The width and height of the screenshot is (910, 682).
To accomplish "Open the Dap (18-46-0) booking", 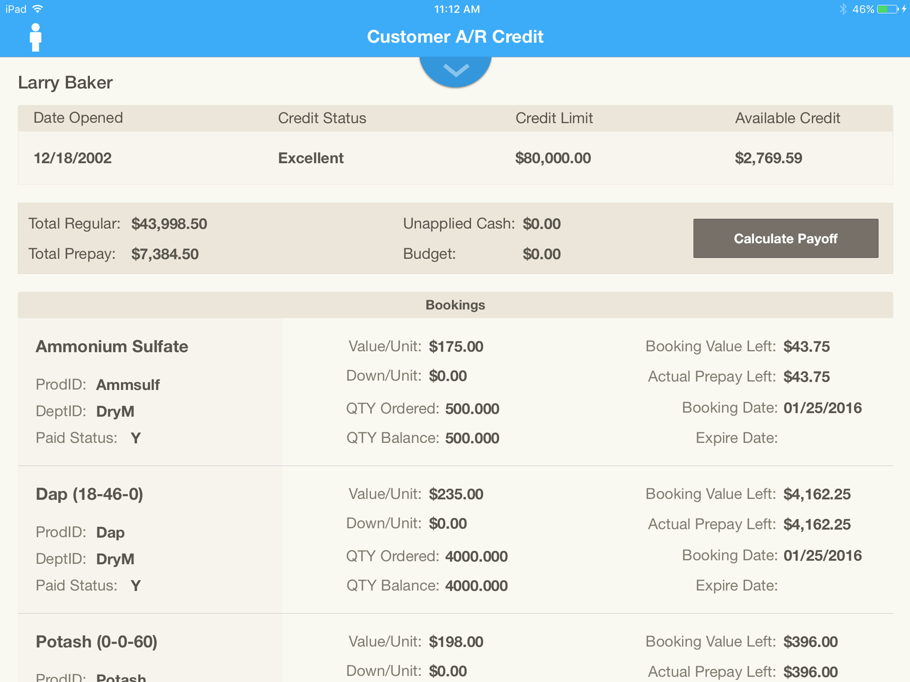I will pos(89,495).
